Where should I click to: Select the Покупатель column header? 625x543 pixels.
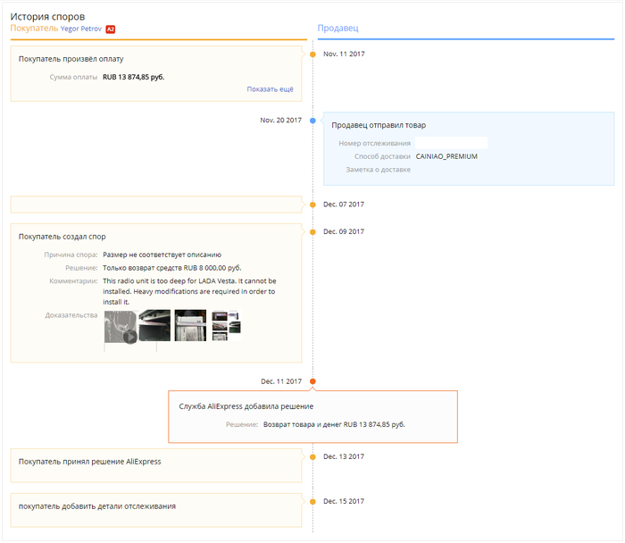tap(34, 29)
